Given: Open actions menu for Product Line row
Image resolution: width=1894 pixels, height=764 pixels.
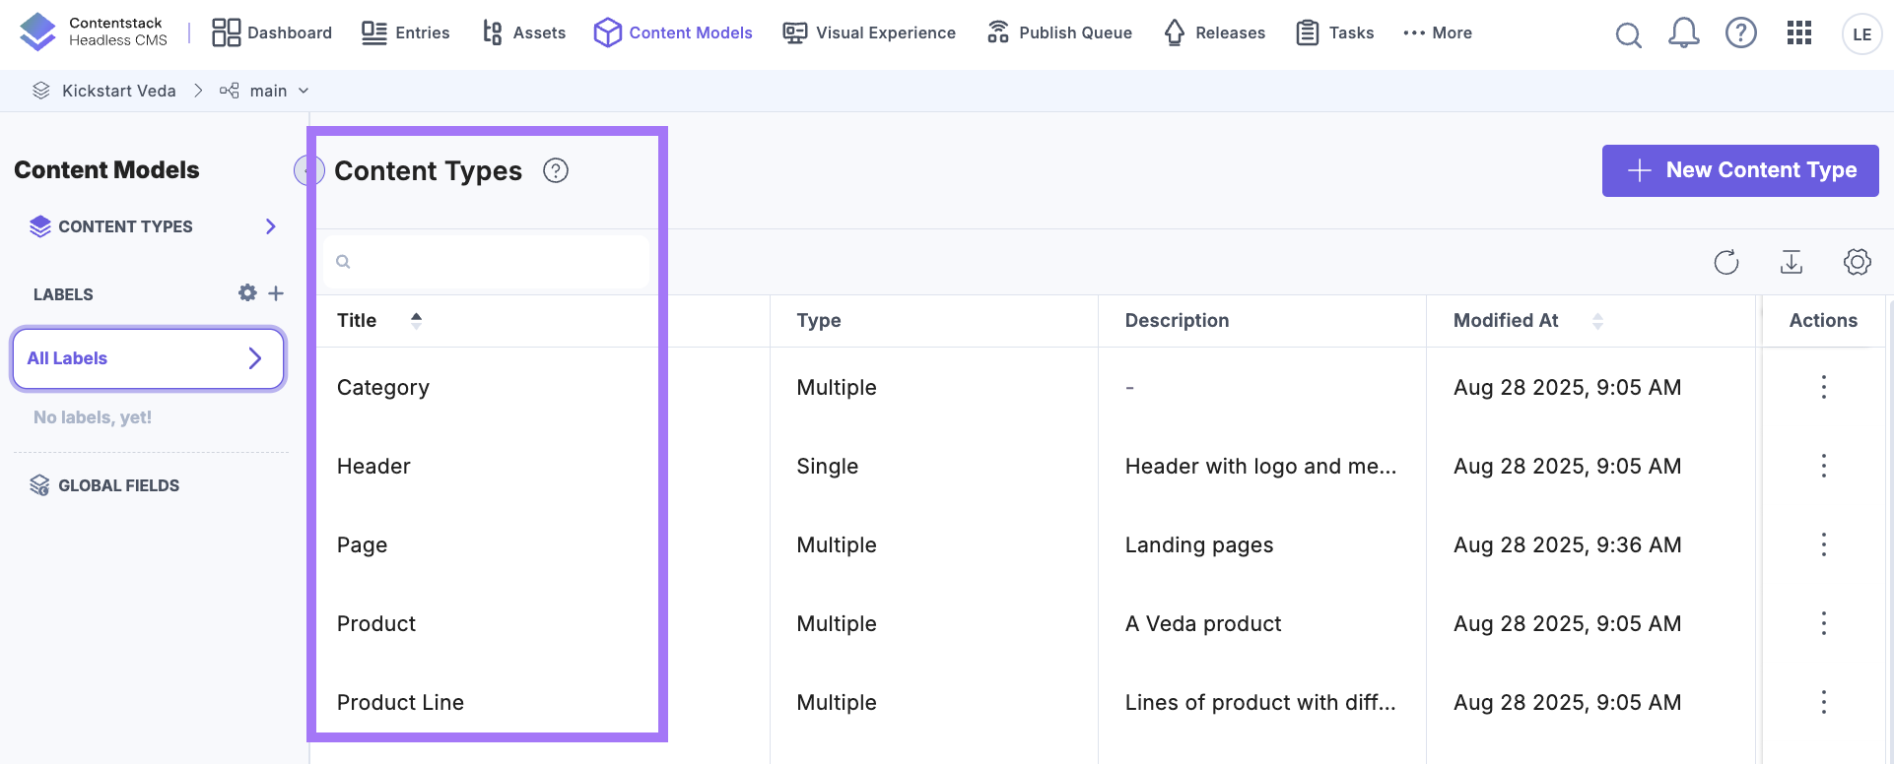Looking at the screenshot, I should coord(1824,702).
